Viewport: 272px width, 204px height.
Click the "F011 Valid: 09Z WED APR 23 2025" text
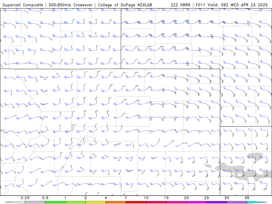pyautogui.click(x=232, y=5)
